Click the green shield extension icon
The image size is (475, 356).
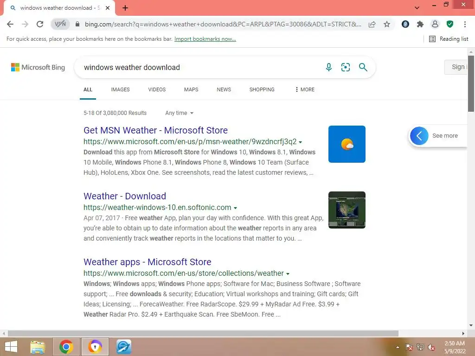tap(450, 24)
